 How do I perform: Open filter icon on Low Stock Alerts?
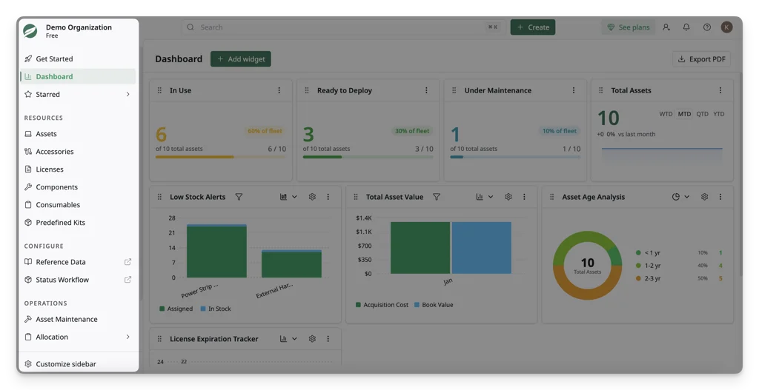click(239, 197)
